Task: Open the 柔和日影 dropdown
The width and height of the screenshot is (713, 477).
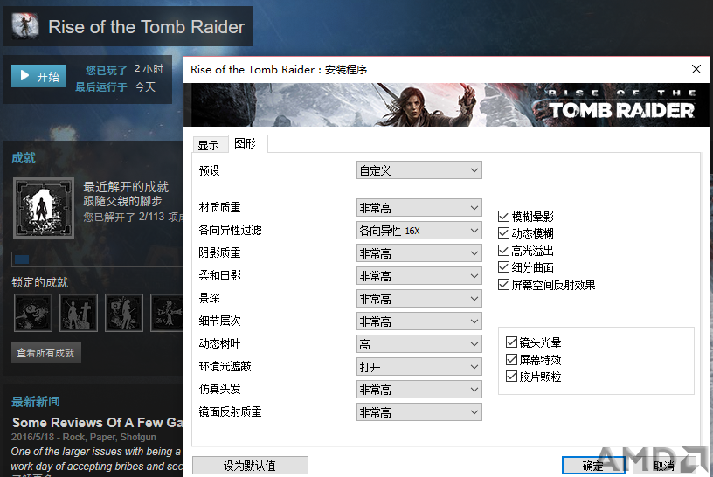Action: [x=419, y=275]
